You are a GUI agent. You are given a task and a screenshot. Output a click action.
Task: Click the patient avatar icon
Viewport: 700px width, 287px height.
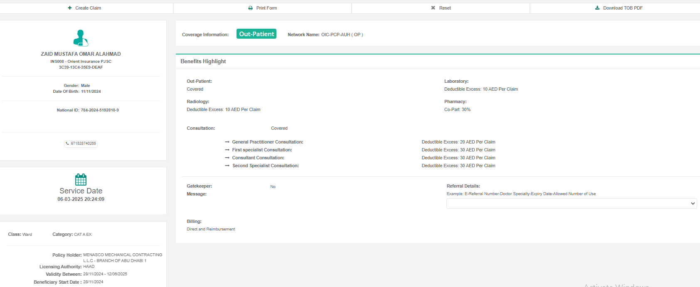click(x=81, y=38)
